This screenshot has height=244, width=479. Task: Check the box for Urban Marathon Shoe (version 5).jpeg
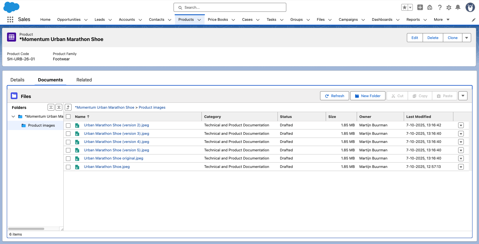coord(68,150)
